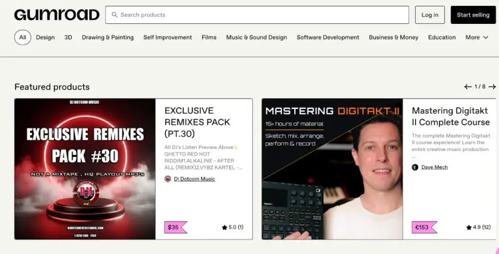Open the 3D category
Screen dimensions: 499x254
68,37
